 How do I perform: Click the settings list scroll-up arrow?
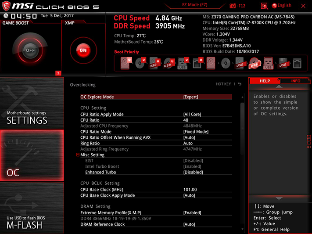(x=242, y=97)
